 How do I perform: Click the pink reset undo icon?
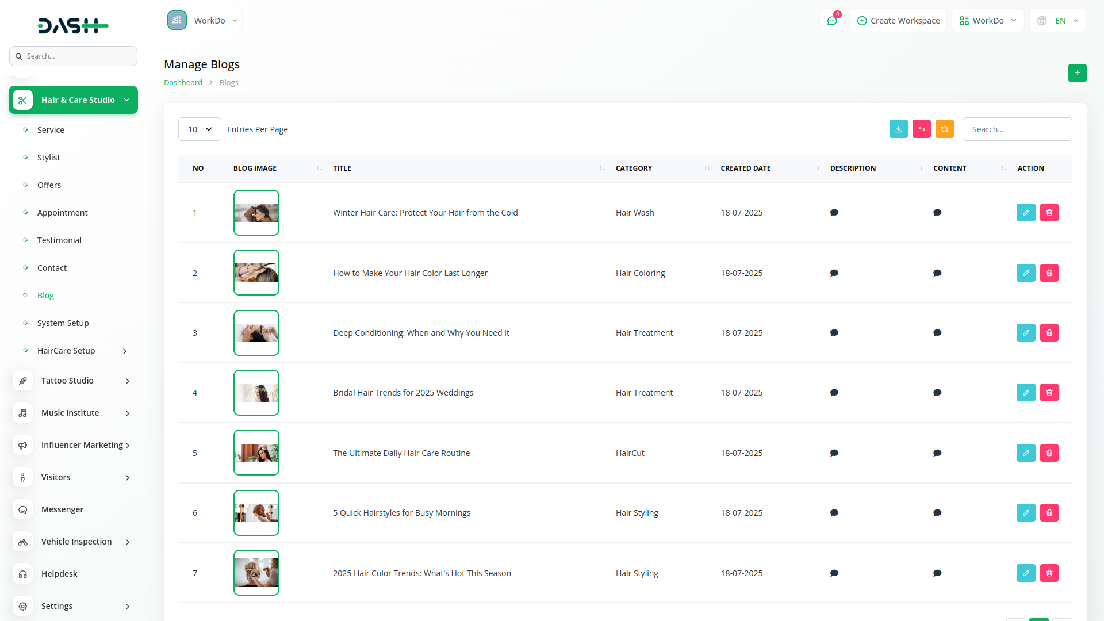[x=921, y=129]
